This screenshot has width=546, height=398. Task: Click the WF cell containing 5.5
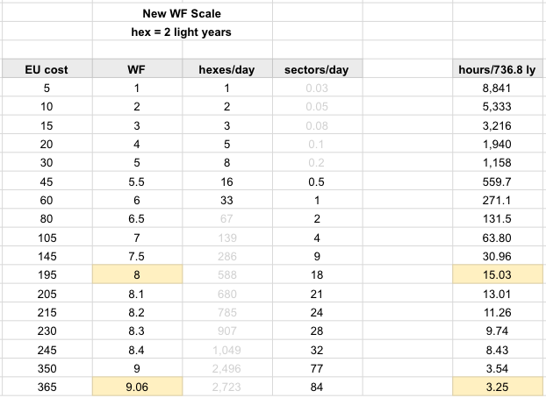pyautogui.click(x=137, y=181)
